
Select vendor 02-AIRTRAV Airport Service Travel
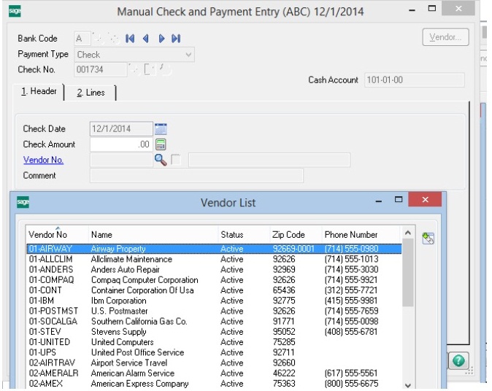click(214, 363)
